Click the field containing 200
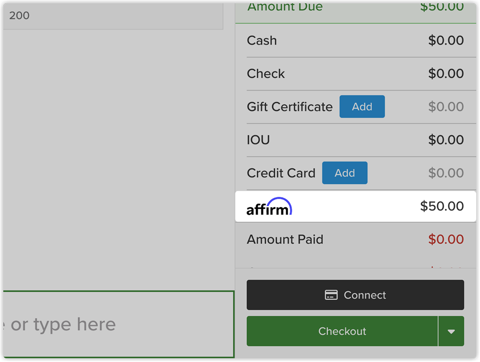This screenshot has height=362, width=480. [113, 16]
